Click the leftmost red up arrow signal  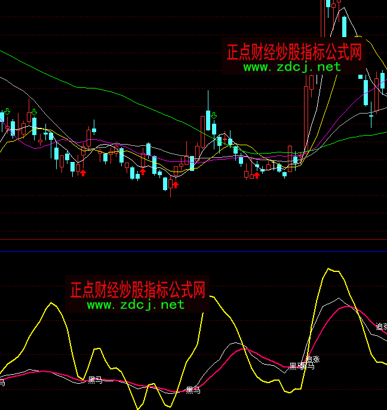(x=83, y=172)
